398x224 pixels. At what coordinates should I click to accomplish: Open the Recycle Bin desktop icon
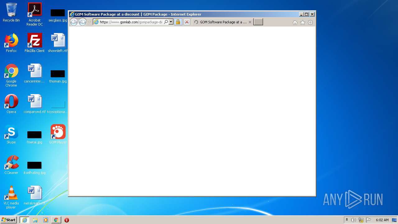pos(11,12)
